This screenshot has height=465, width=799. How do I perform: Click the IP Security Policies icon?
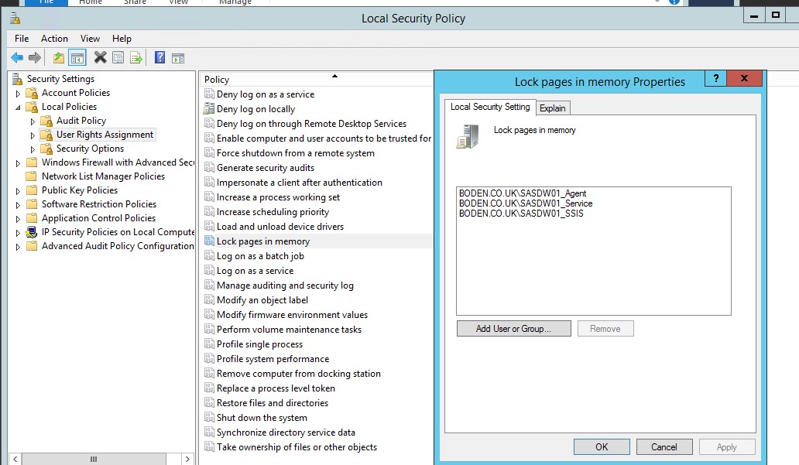tap(32, 232)
